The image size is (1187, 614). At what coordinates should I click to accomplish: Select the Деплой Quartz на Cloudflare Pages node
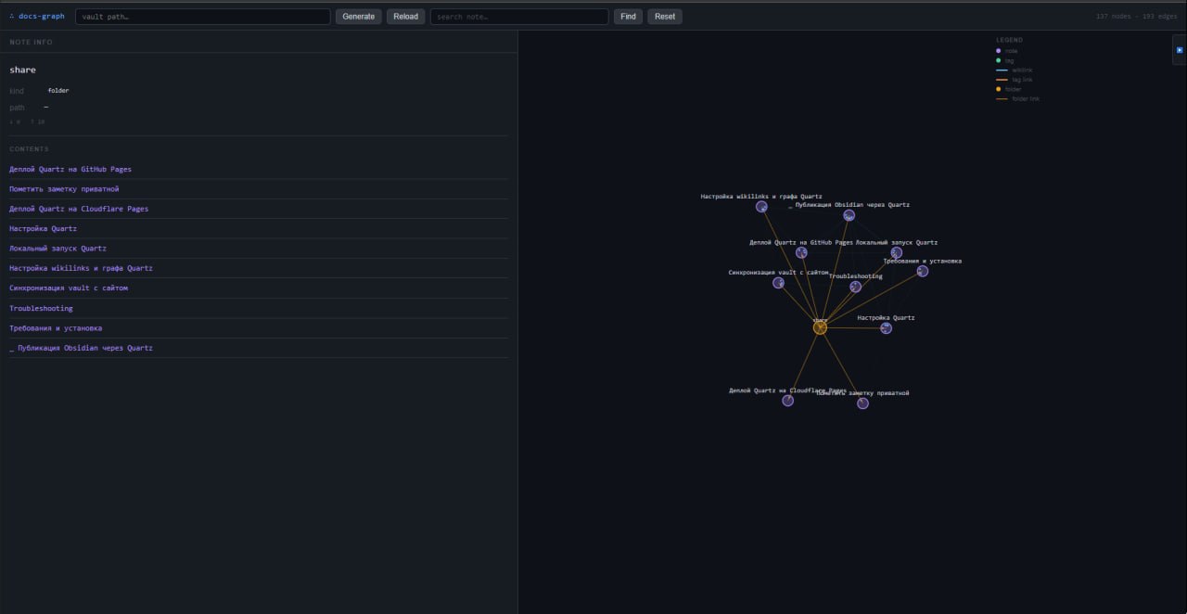787,401
